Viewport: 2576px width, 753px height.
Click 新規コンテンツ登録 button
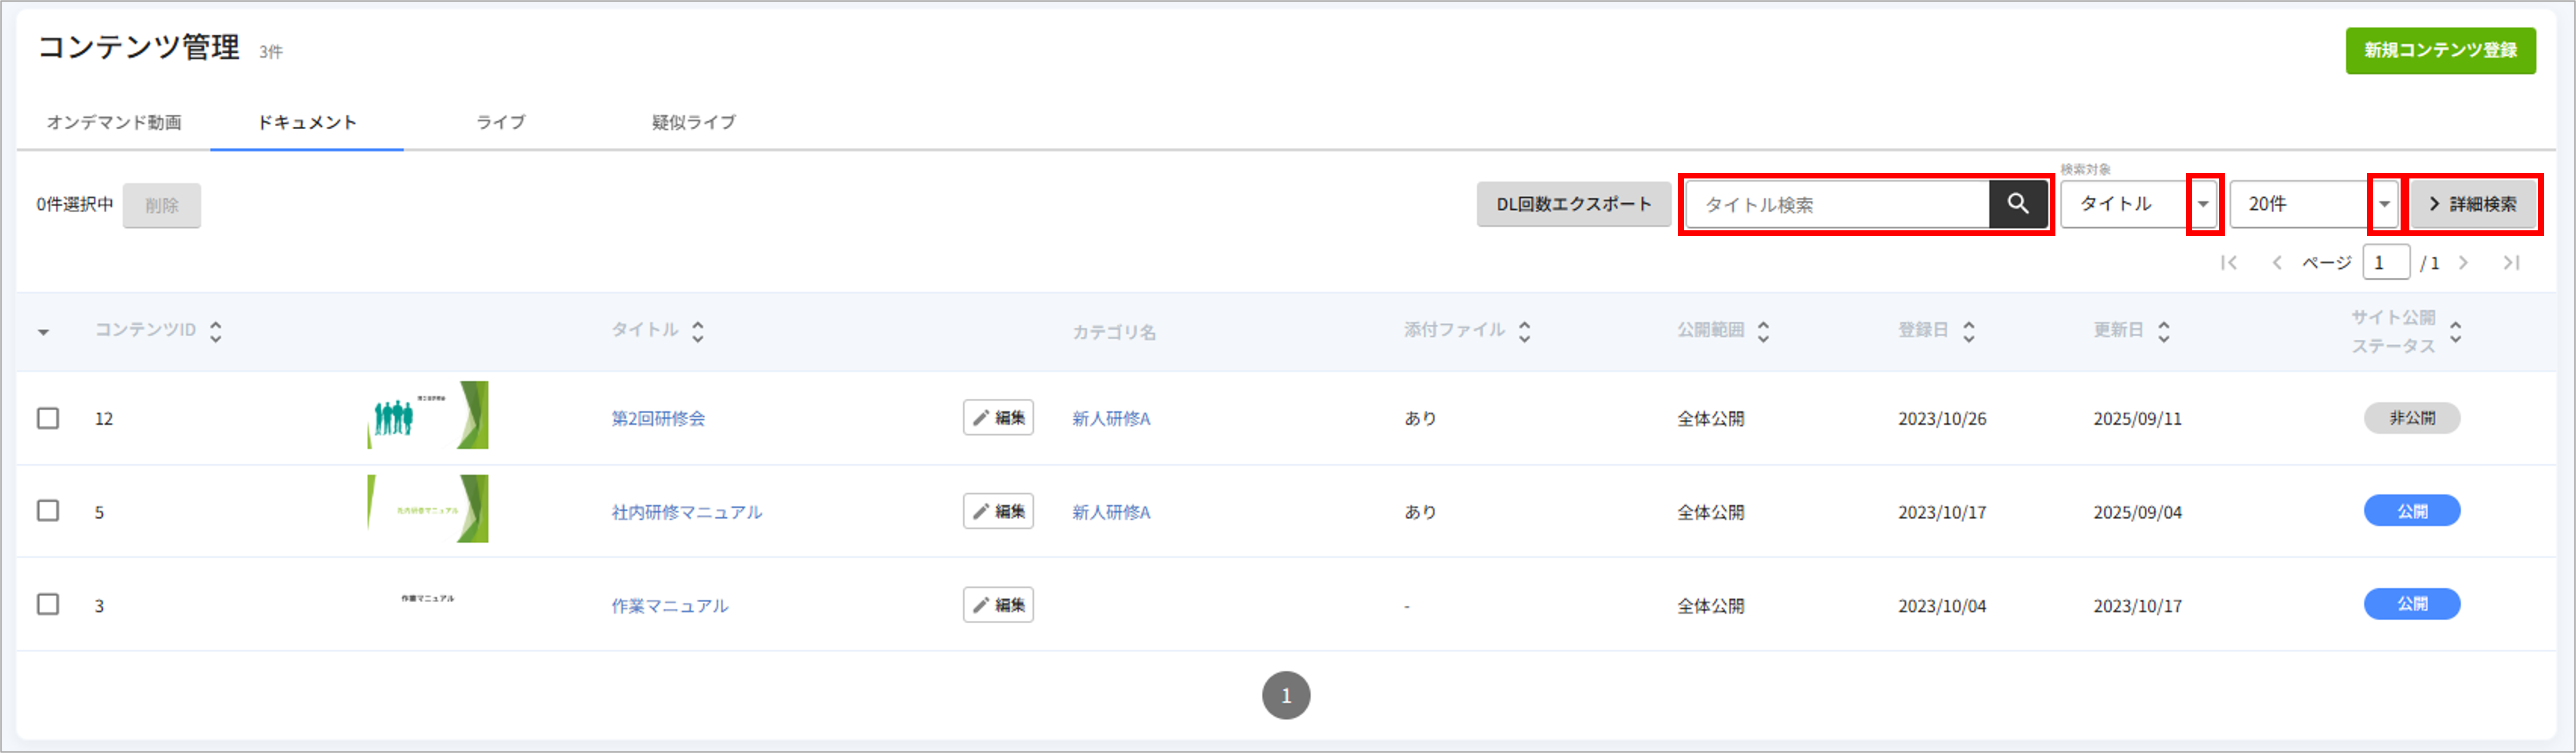click(x=2440, y=50)
